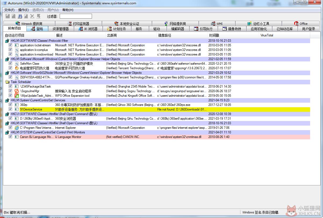Open the 文件(F) menu
This screenshot has height=218, width=323.
tap(9, 10)
